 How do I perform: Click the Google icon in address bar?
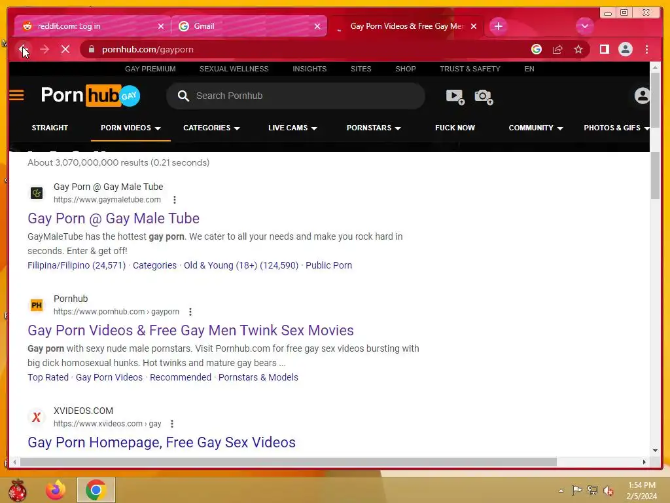(x=537, y=50)
